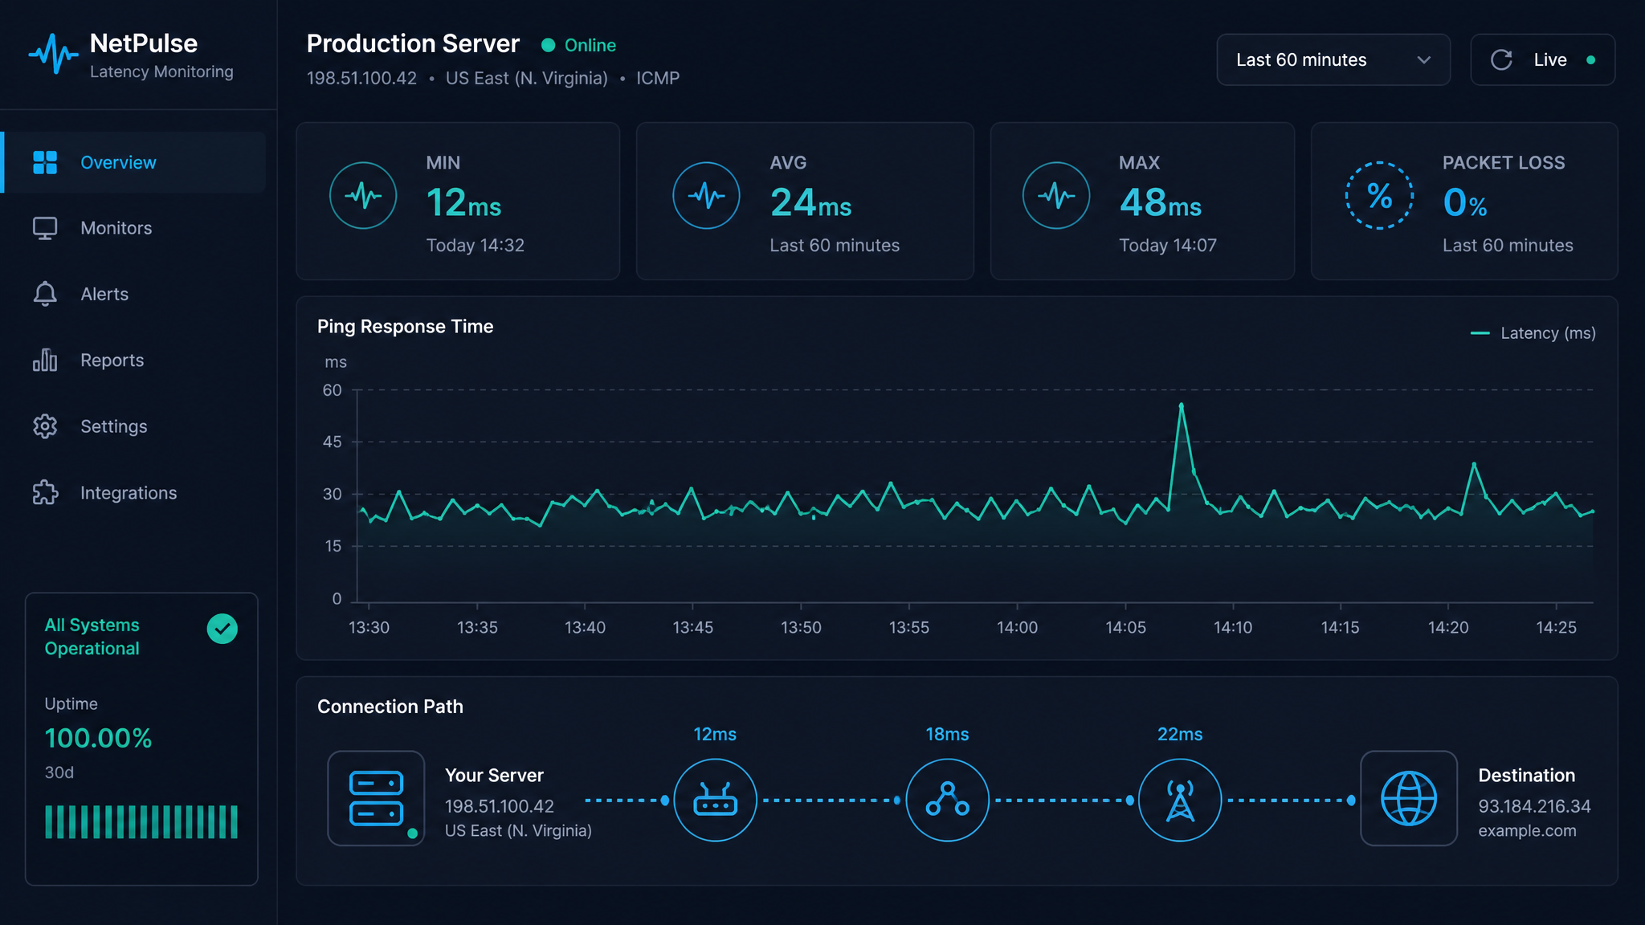The height and width of the screenshot is (925, 1645).
Task: Click the 30d uptime bar strip
Action: tap(141, 822)
